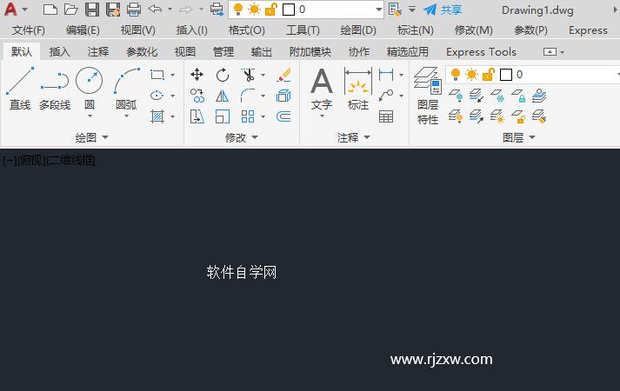The image size is (620, 391).
Task: Open Rectangle tool flyout arrow
Action: pos(173,75)
